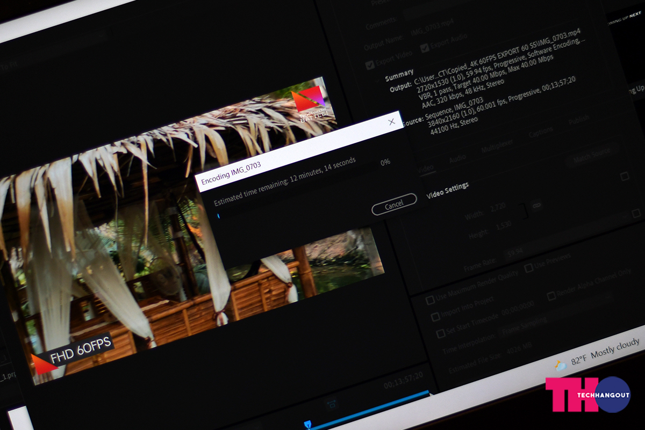Toggle the width-height constrain link icon

pos(536,206)
